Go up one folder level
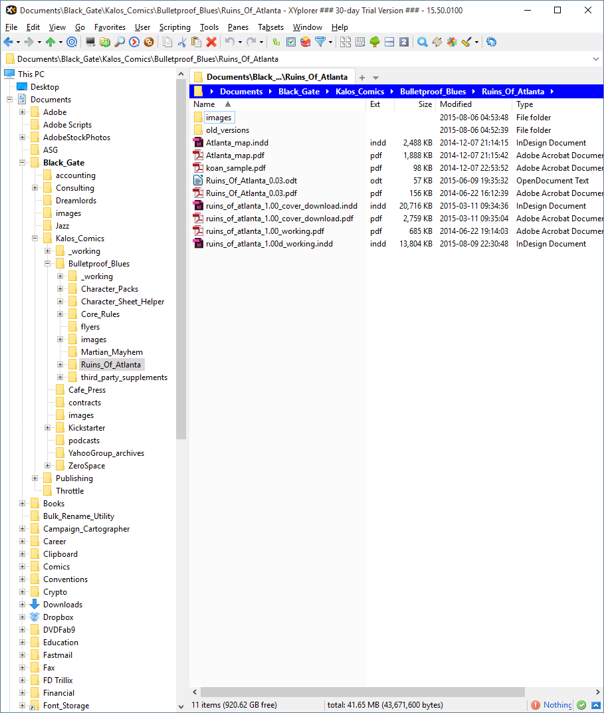The image size is (604, 713). click(50, 42)
